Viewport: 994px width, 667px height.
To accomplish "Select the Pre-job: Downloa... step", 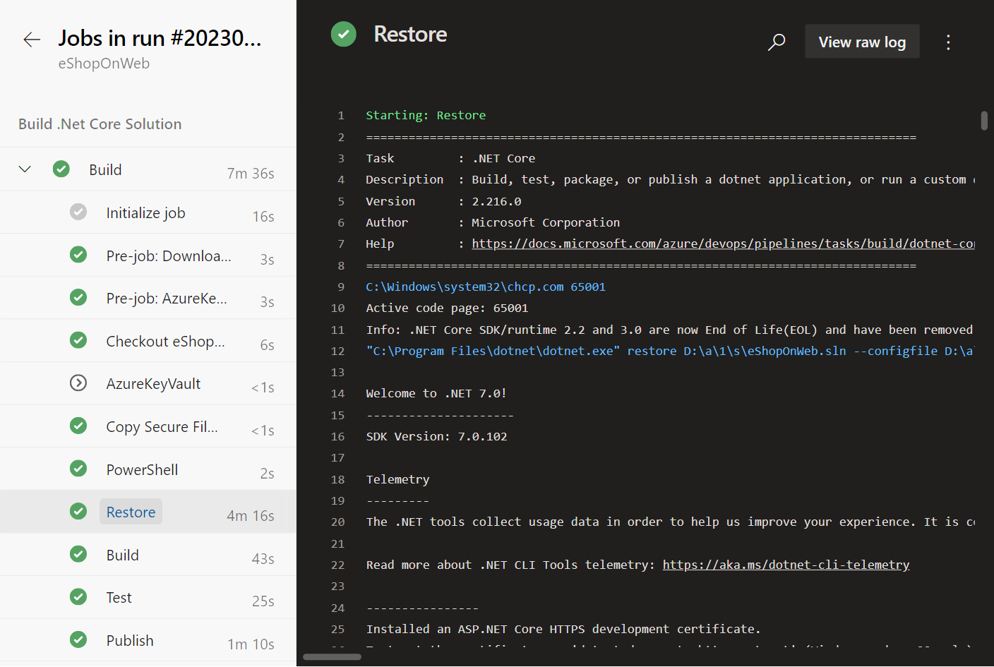I will [148, 256].
